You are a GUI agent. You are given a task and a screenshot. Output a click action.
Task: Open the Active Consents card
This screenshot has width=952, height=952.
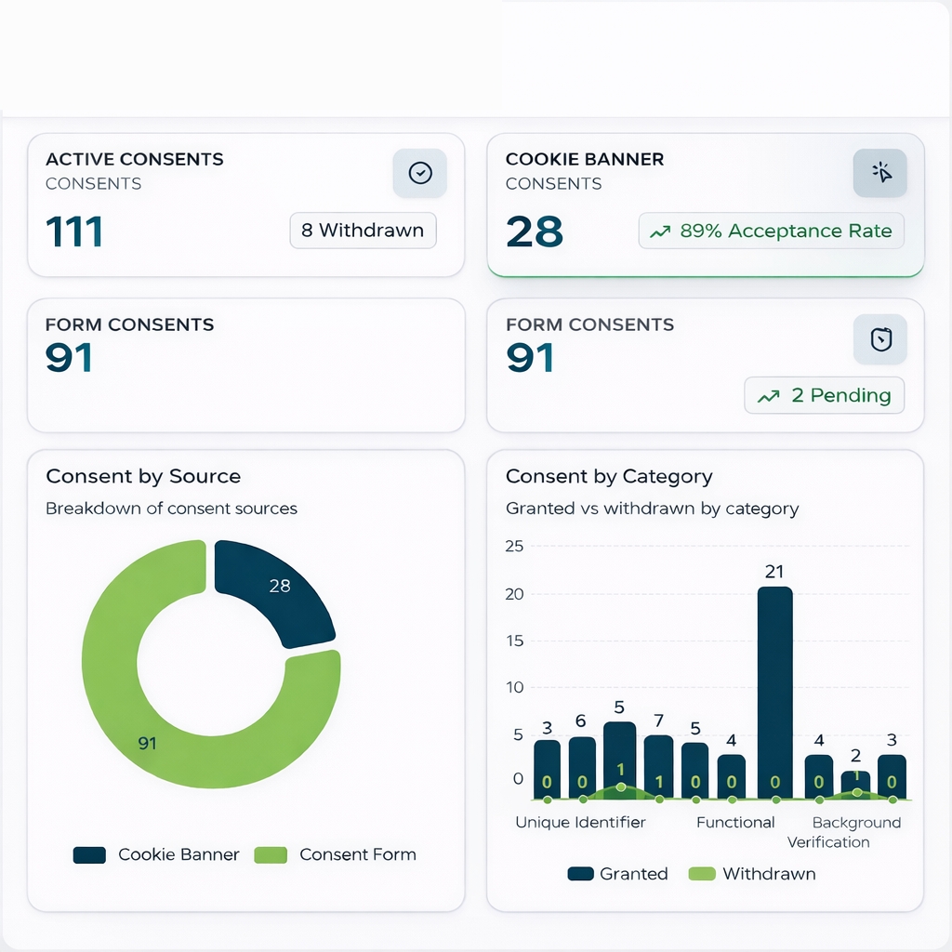pyautogui.click(x=246, y=205)
